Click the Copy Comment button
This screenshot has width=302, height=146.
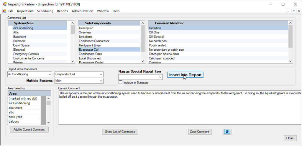click(x=200, y=132)
